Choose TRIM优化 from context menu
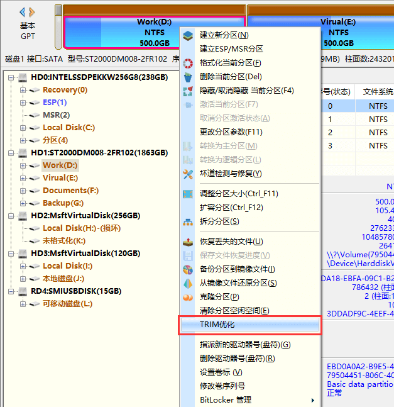Image resolution: width=394 pixels, height=407 pixels. [250, 325]
